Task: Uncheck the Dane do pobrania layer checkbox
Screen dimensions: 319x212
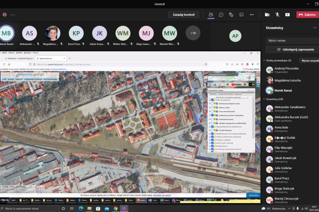Action: click(212, 100)
